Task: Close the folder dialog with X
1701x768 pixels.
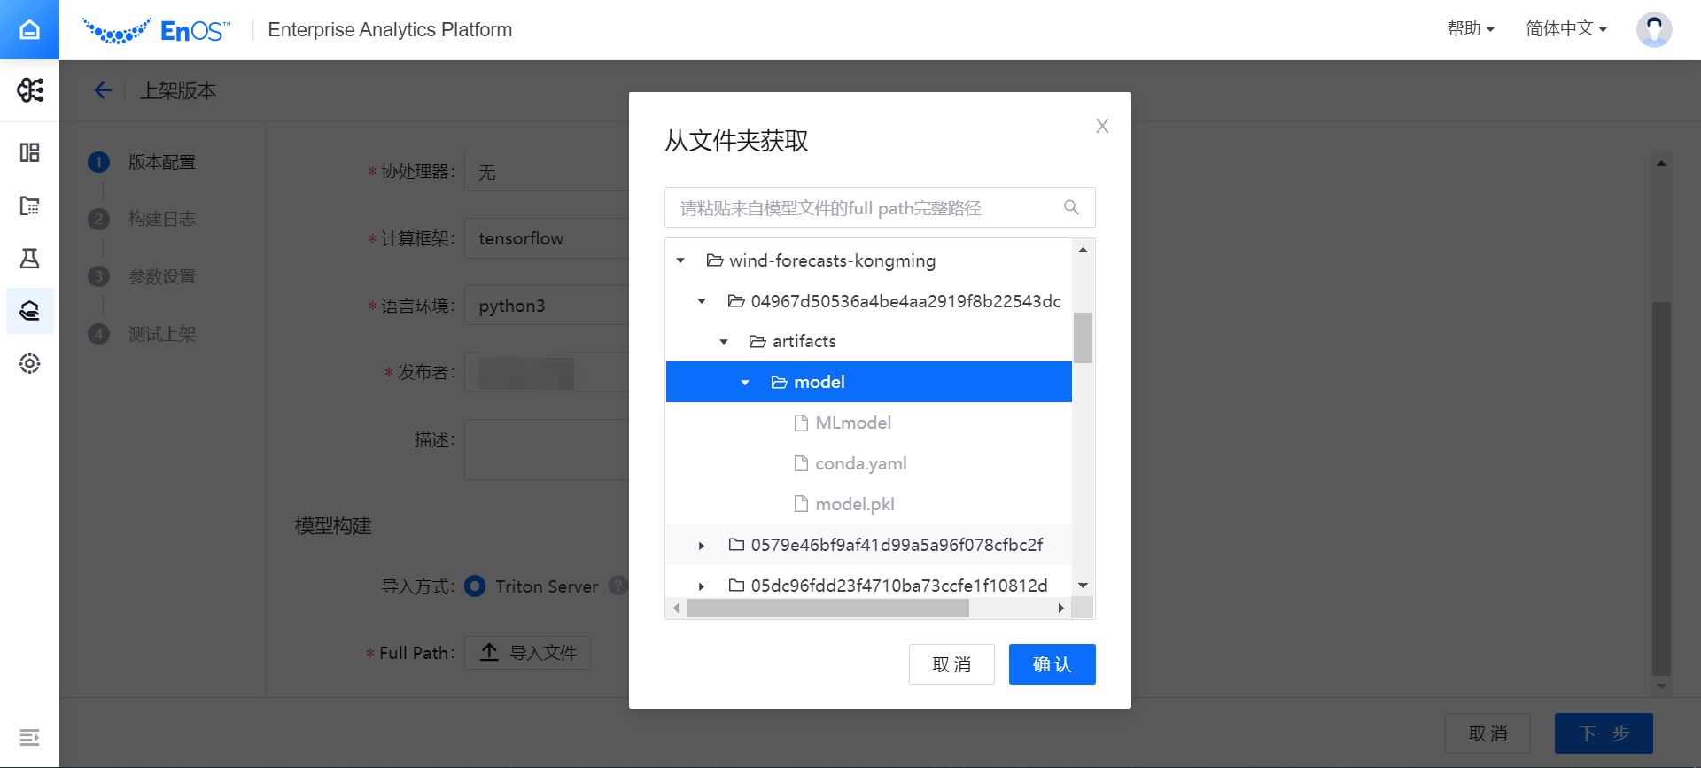Action: coord(1102,126)
